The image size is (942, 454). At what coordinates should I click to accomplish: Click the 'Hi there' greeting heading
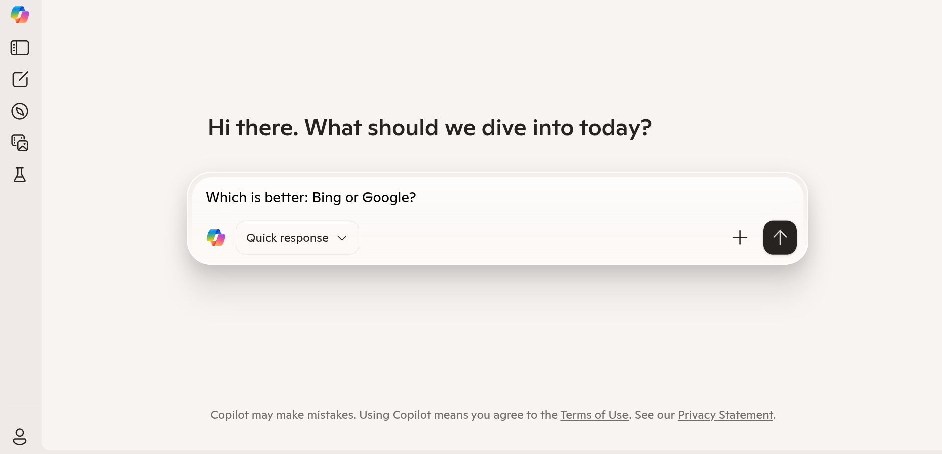point(429,128)
